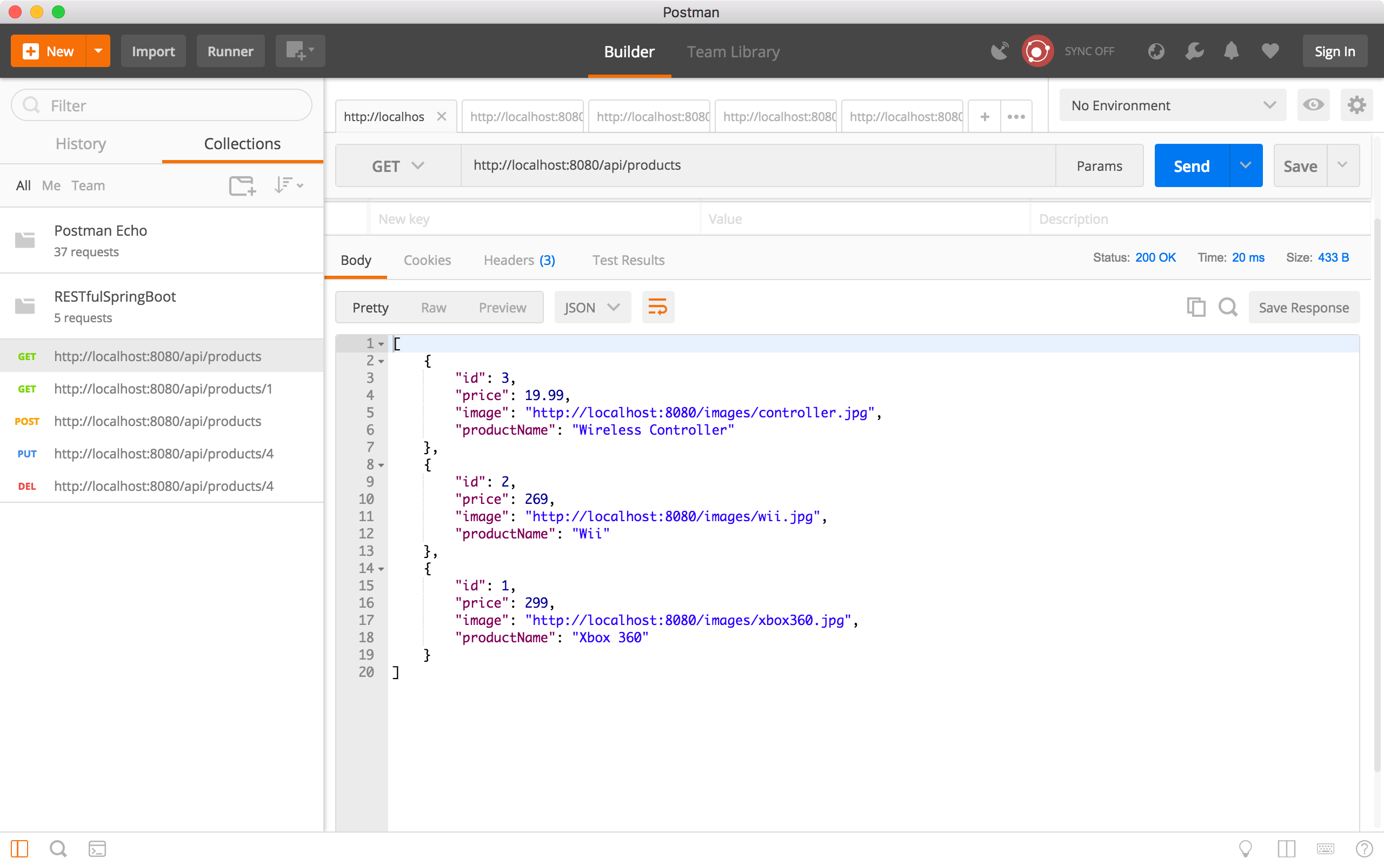The width and height of the screenshot is (1384, 865).
Task: Open the Headers (3) response tab
Action: pyautogui.click(x=520, y=260)
